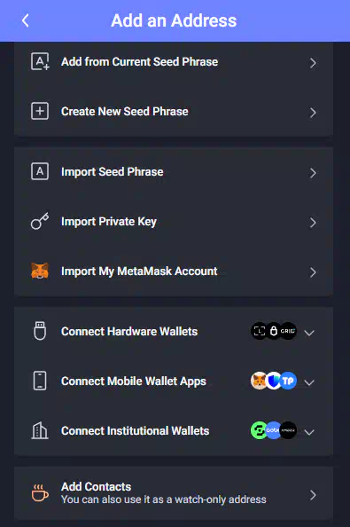The image size is (350, 527).
Task: Go back using the header arrow
Action: point(26,20)
